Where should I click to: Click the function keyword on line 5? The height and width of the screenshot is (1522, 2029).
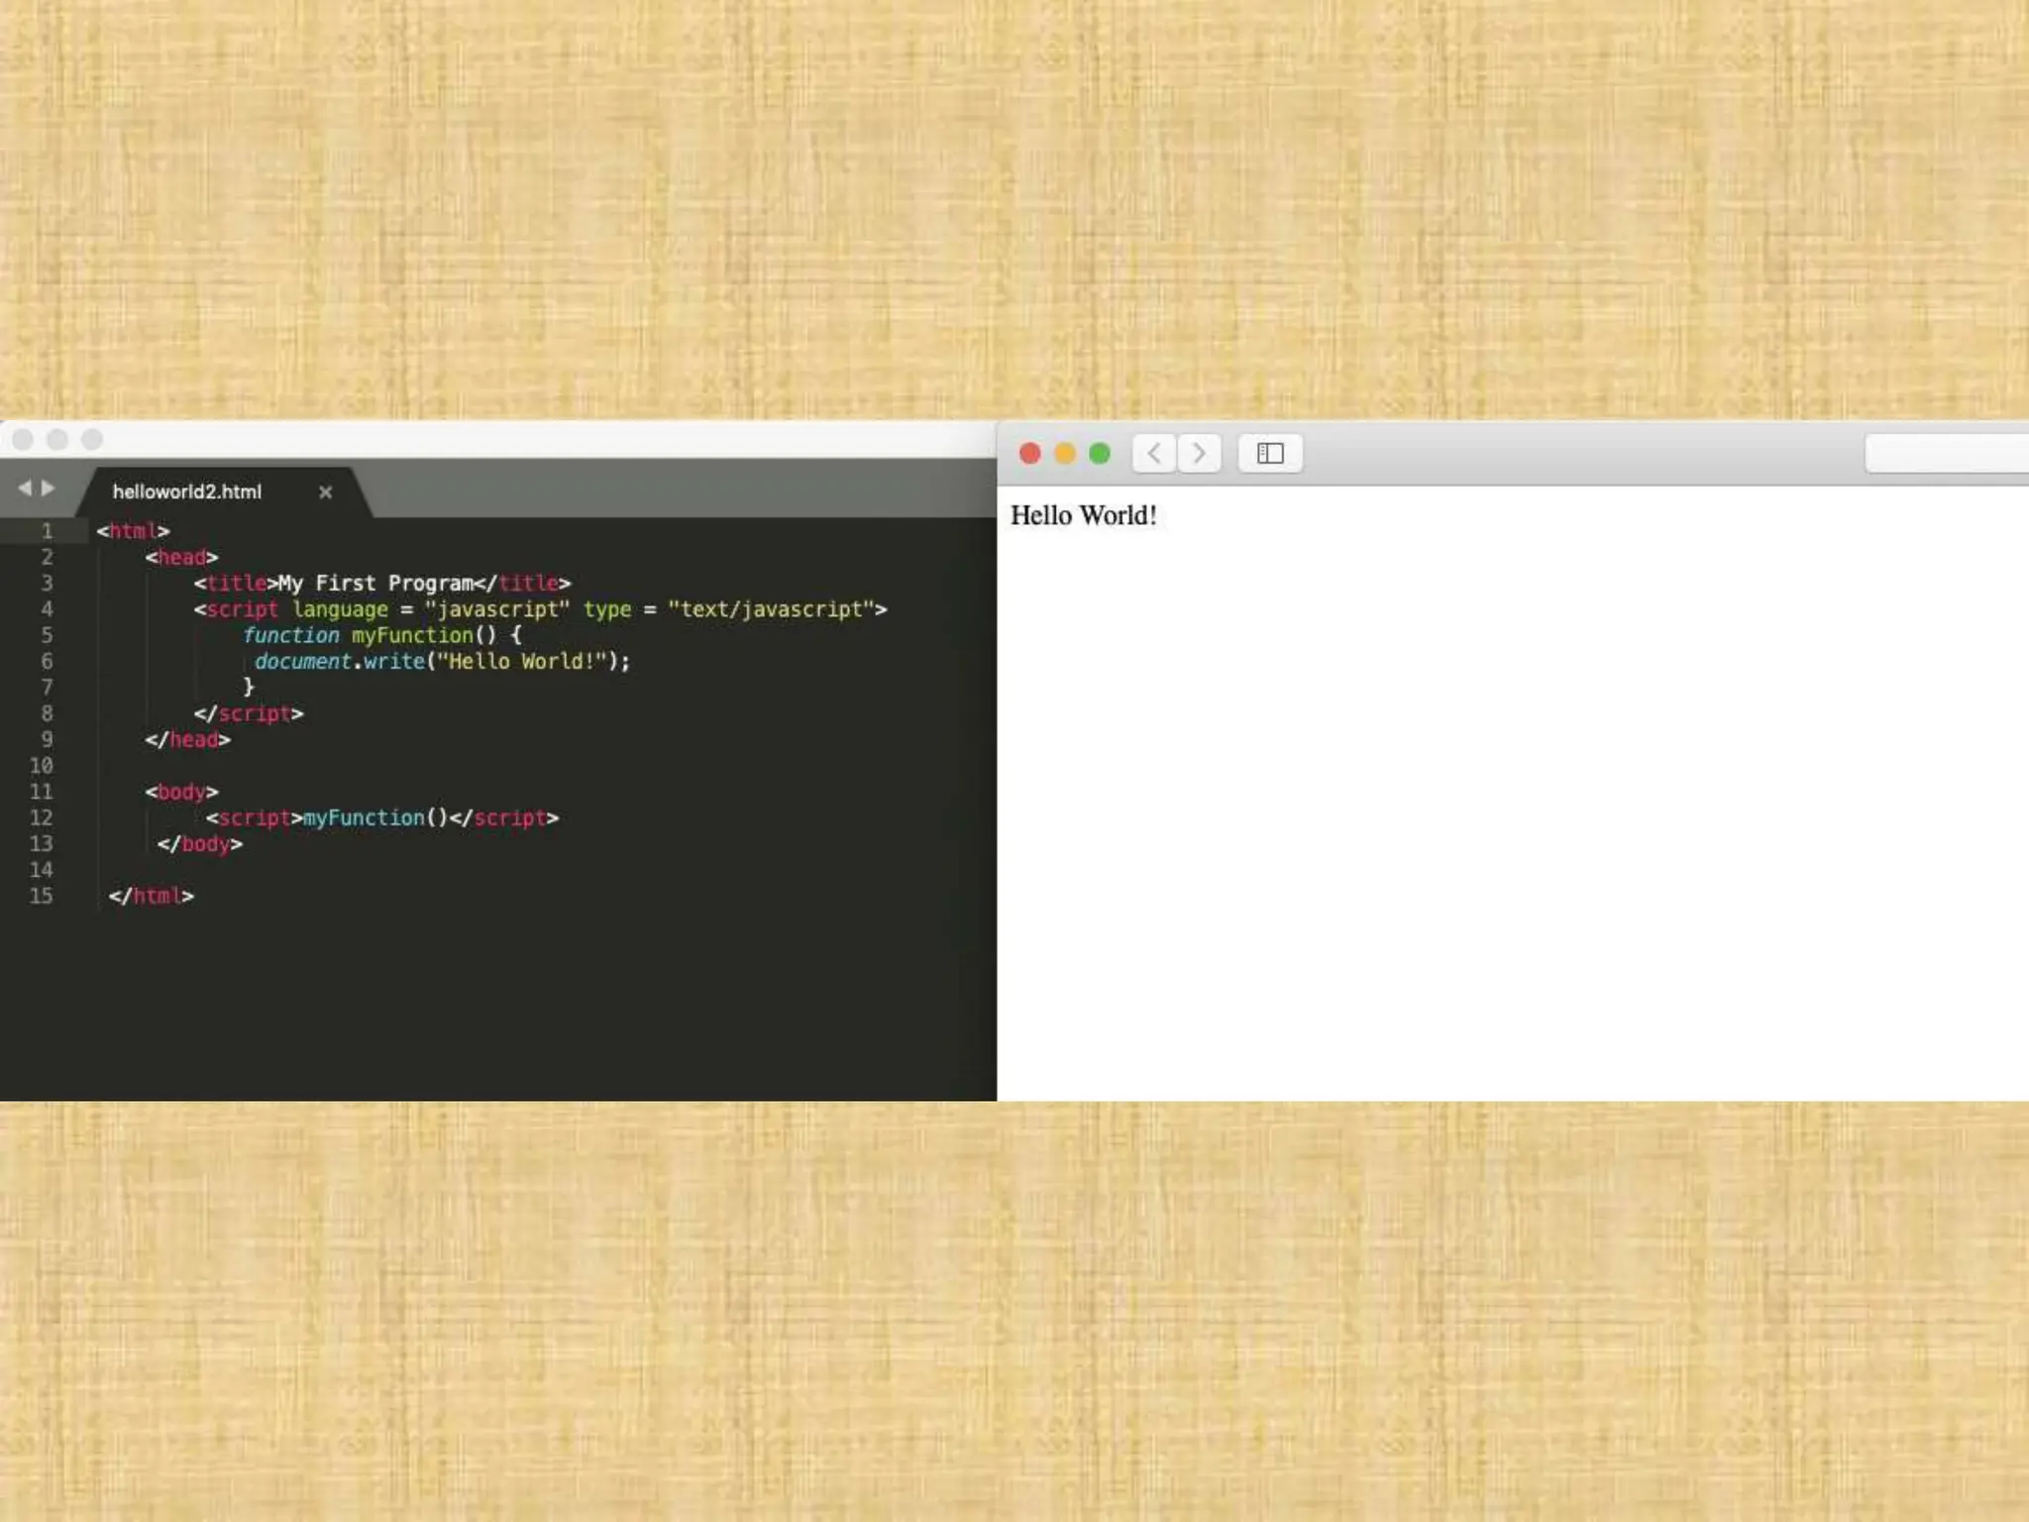click(x=291, y=635)
